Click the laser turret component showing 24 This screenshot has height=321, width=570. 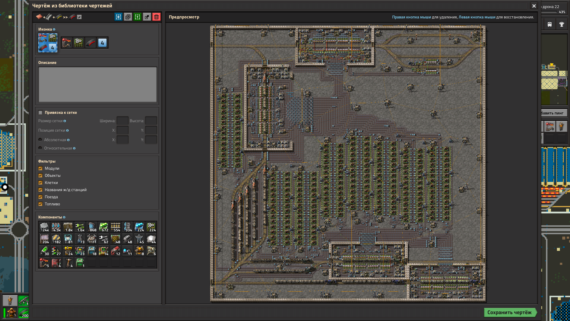tap(68, 251)
